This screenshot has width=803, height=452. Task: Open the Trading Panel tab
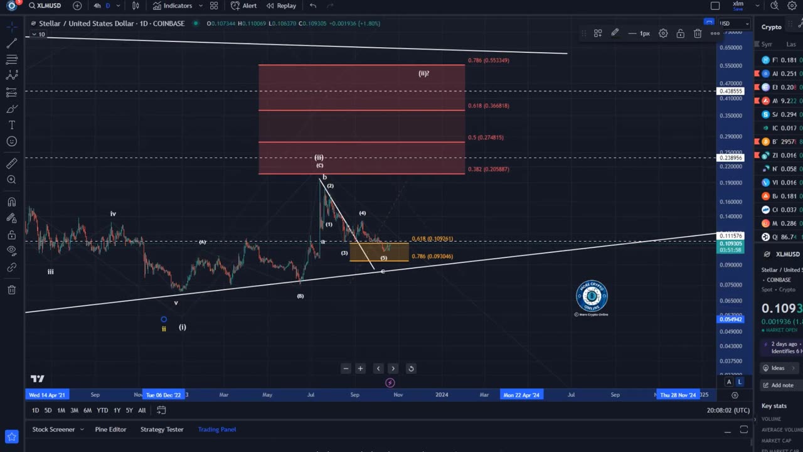[x=217, y=429]
